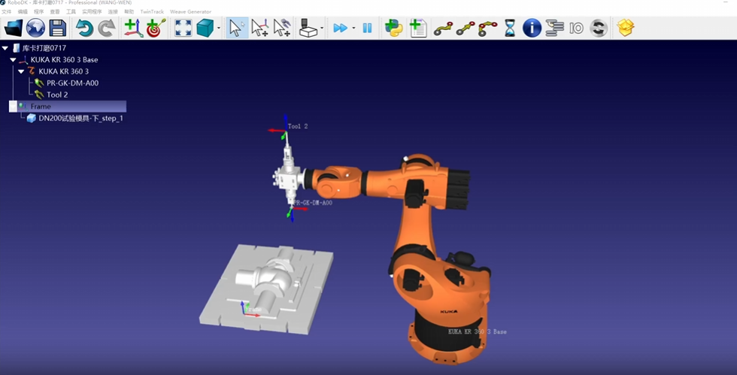This screenshot has height=375, width=737.
Task: Collapse the 库卡打磨0717 station root node
Action: point(5,48)
